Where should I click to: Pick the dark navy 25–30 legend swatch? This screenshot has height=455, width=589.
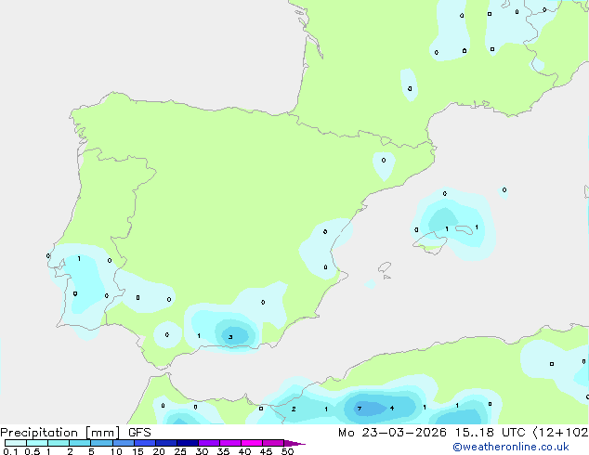[188, 443]
